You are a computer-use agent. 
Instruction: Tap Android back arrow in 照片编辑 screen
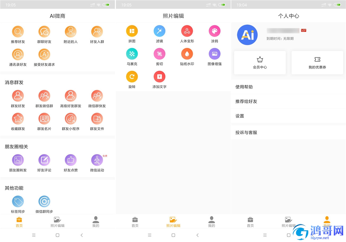[x=197, y=235]
